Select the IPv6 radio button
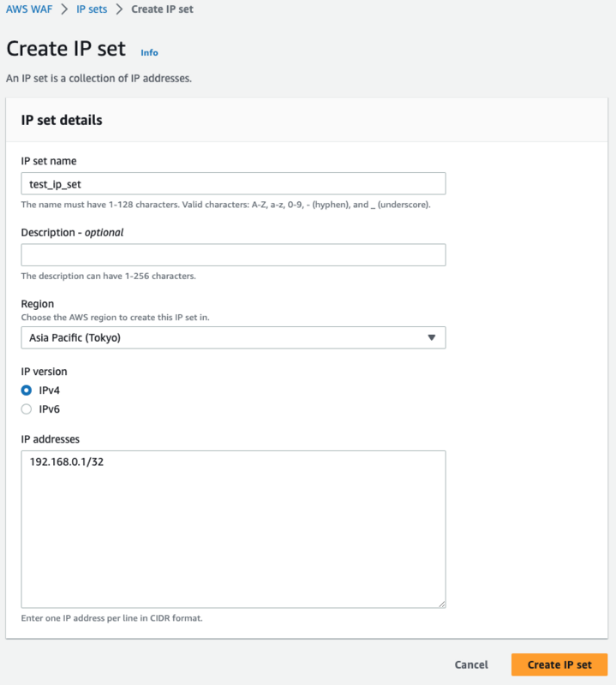616x685 pixels. pyautogui.click(x=27, y=409)
